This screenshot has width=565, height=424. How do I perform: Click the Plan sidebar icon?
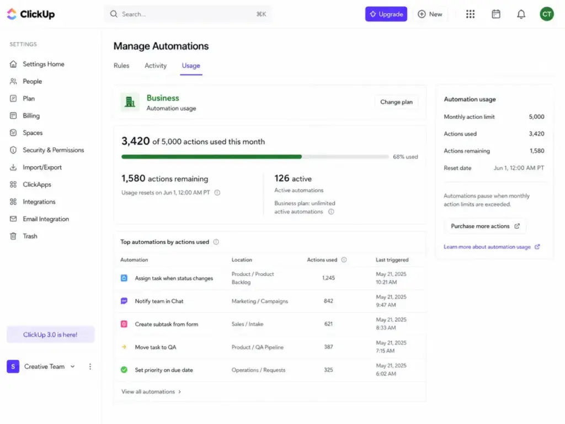[13, 98]
